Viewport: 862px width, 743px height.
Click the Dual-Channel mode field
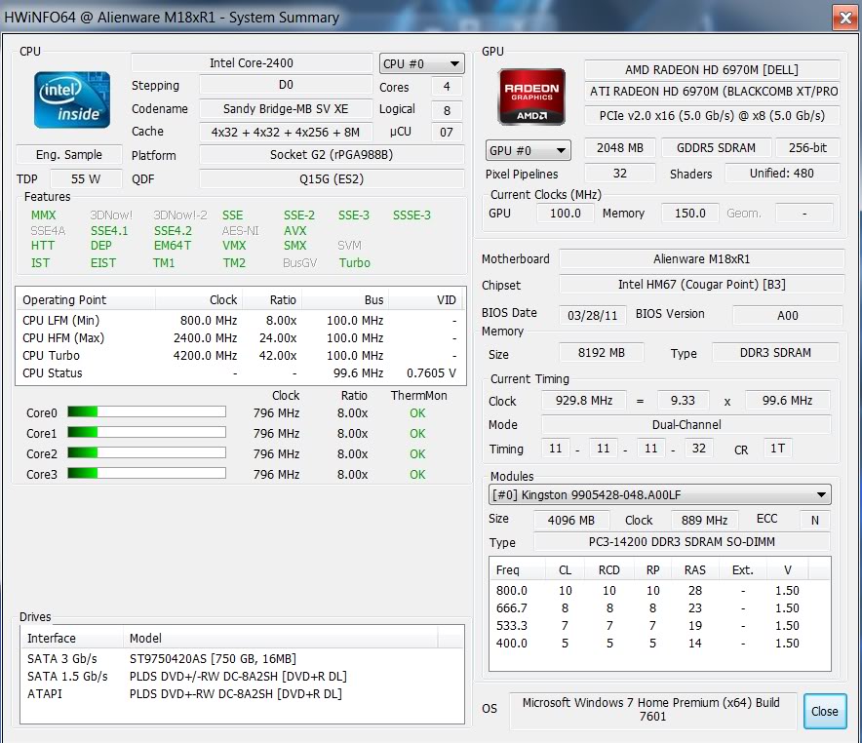686,425
